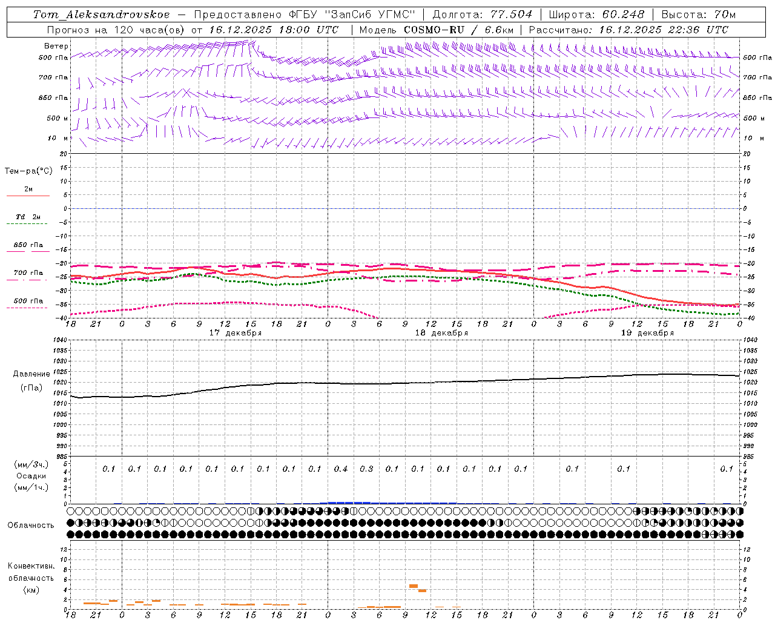
Task: Click the 985 value on left pressure axis
Action: click(62, 457)
